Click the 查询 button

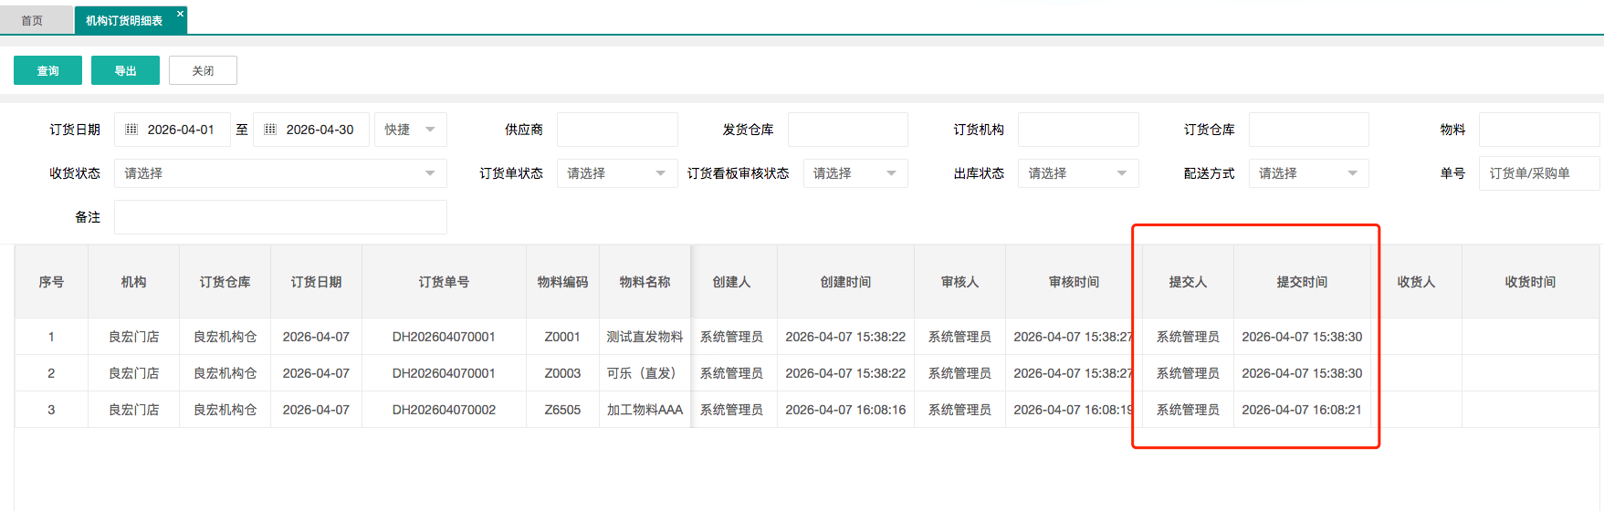(47, 70)
